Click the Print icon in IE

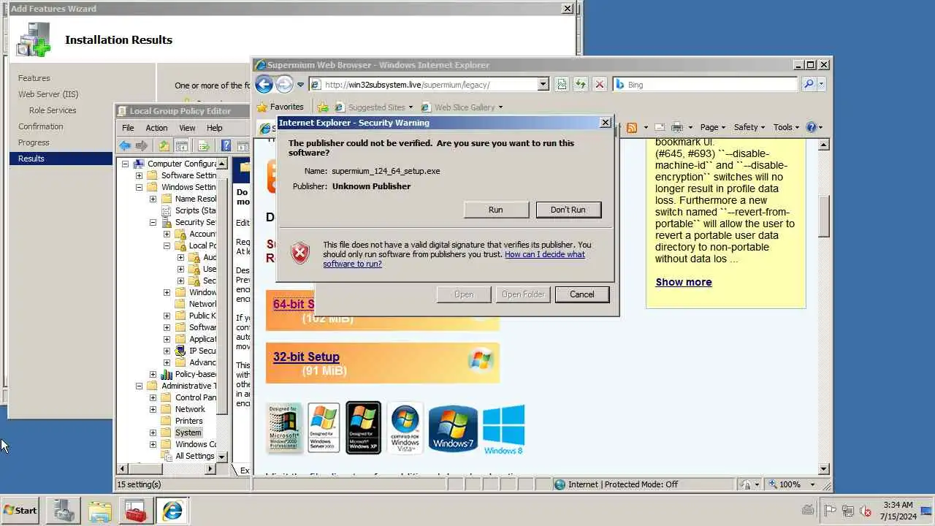pyautogui.click(x=677, y=127)
